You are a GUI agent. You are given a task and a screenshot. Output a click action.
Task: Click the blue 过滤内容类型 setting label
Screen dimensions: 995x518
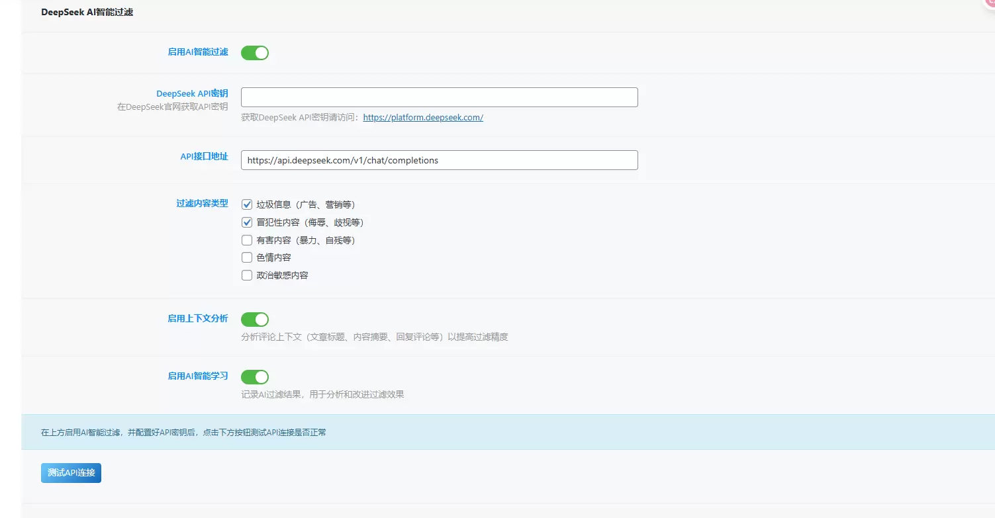[202, 204]
